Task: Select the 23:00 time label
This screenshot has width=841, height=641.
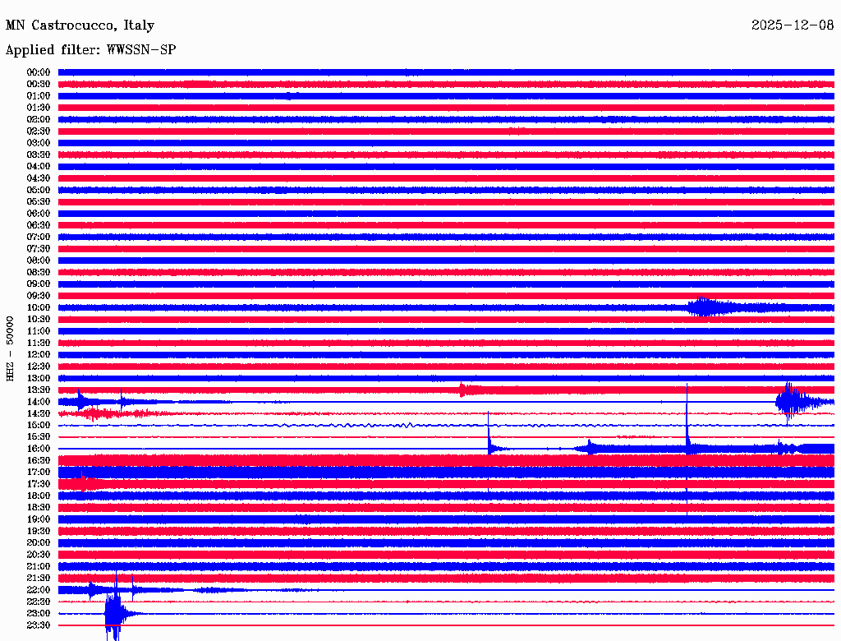Action: [x=39, y=613]
